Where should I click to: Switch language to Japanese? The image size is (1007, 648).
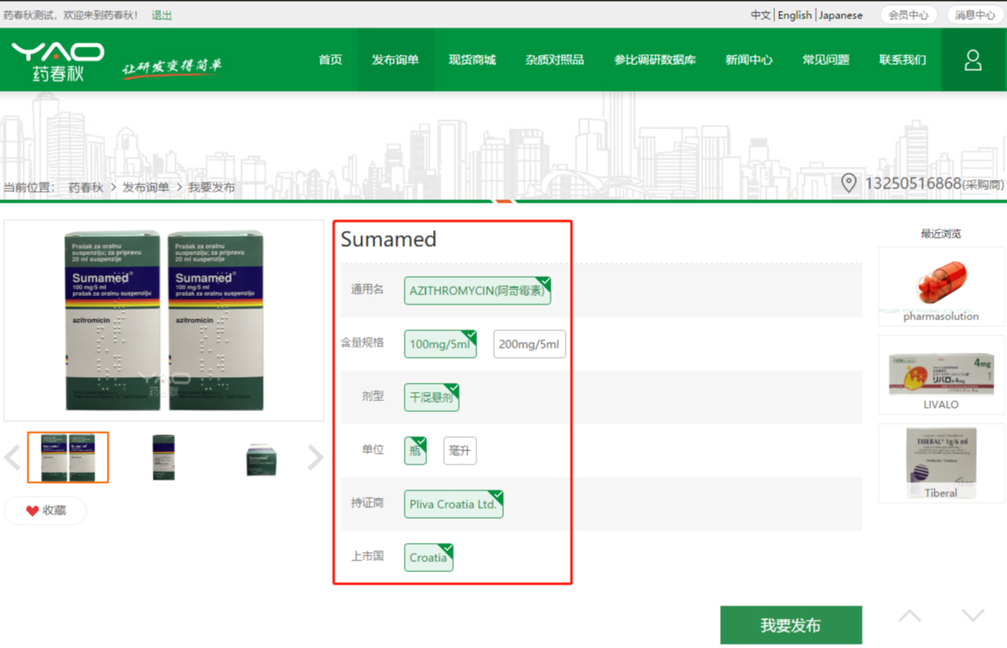tap(841, 15)
